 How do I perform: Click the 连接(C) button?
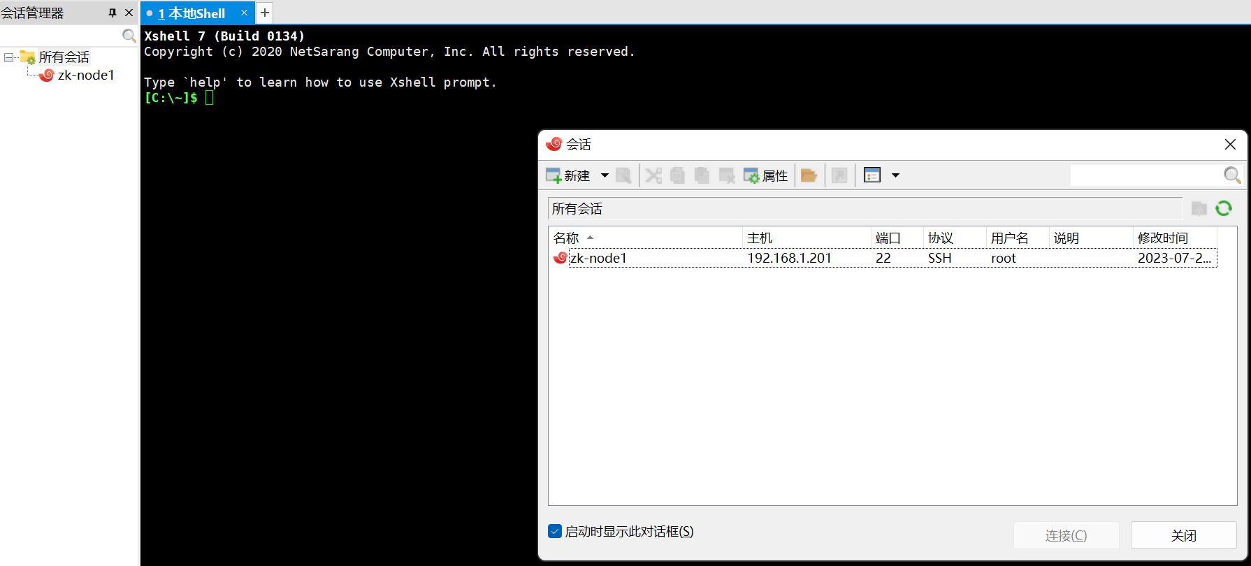tap(1066, 535)
